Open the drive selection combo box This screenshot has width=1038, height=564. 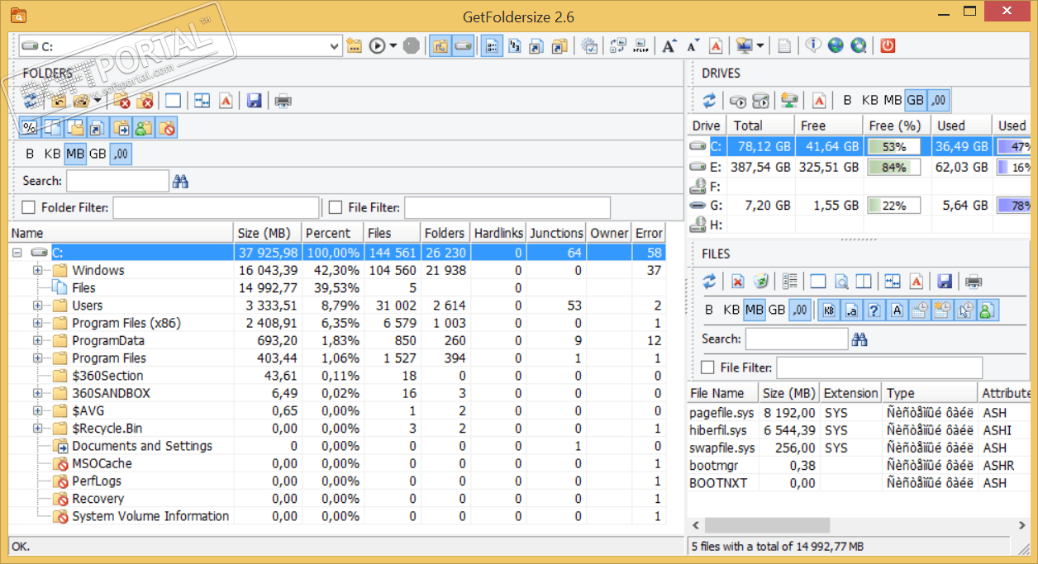[334, 46]
